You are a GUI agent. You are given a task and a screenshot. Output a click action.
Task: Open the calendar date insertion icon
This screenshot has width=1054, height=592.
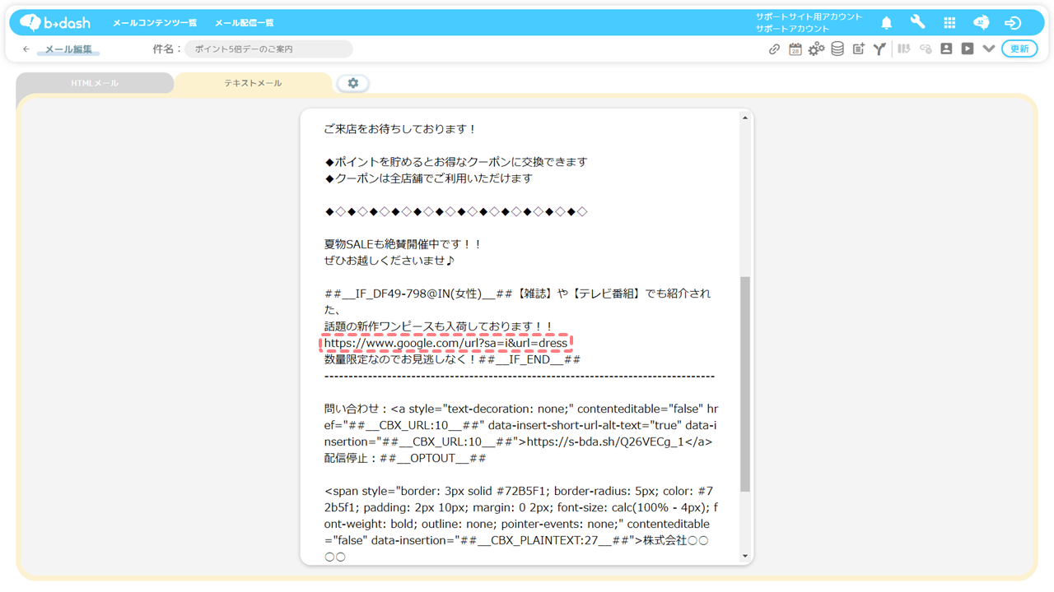coord(795,49)
